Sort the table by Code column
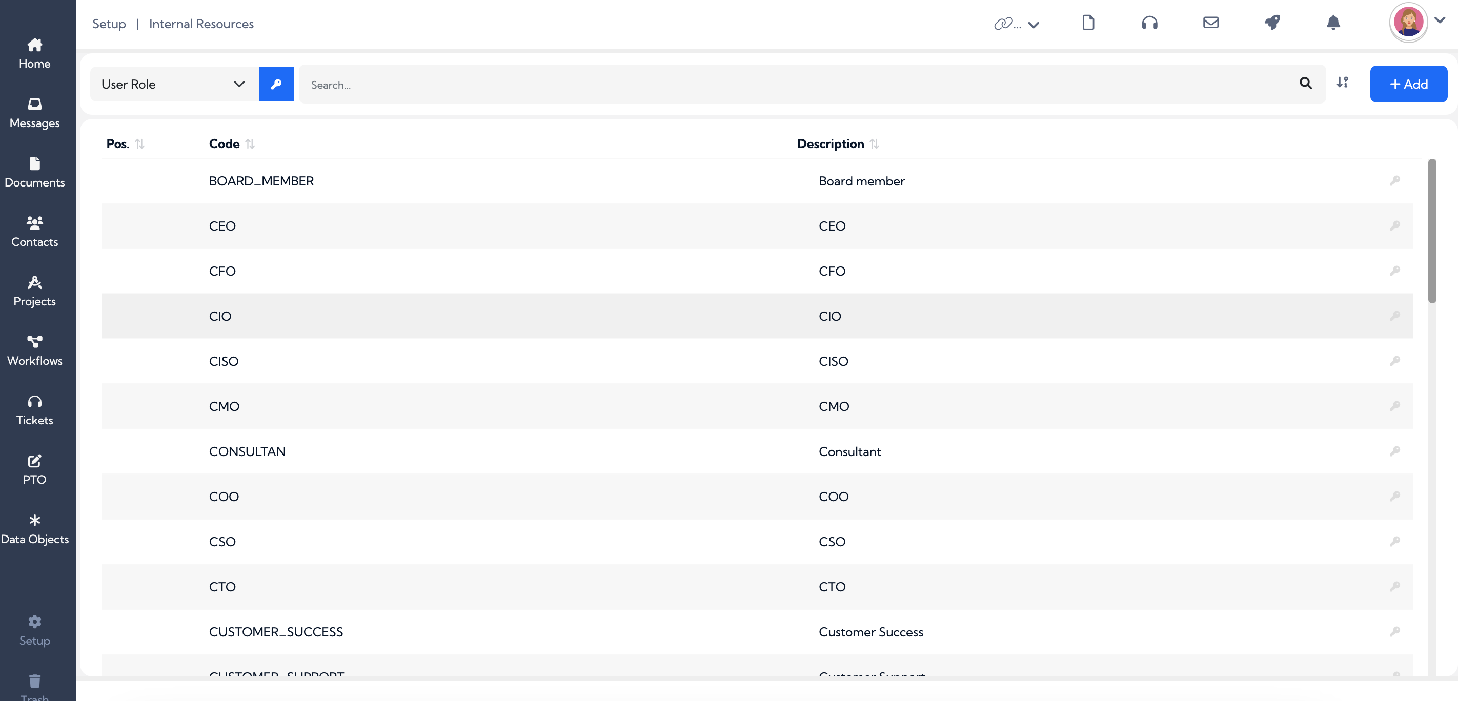Screen dimensions: 1458x701 (x=250, y=145)
